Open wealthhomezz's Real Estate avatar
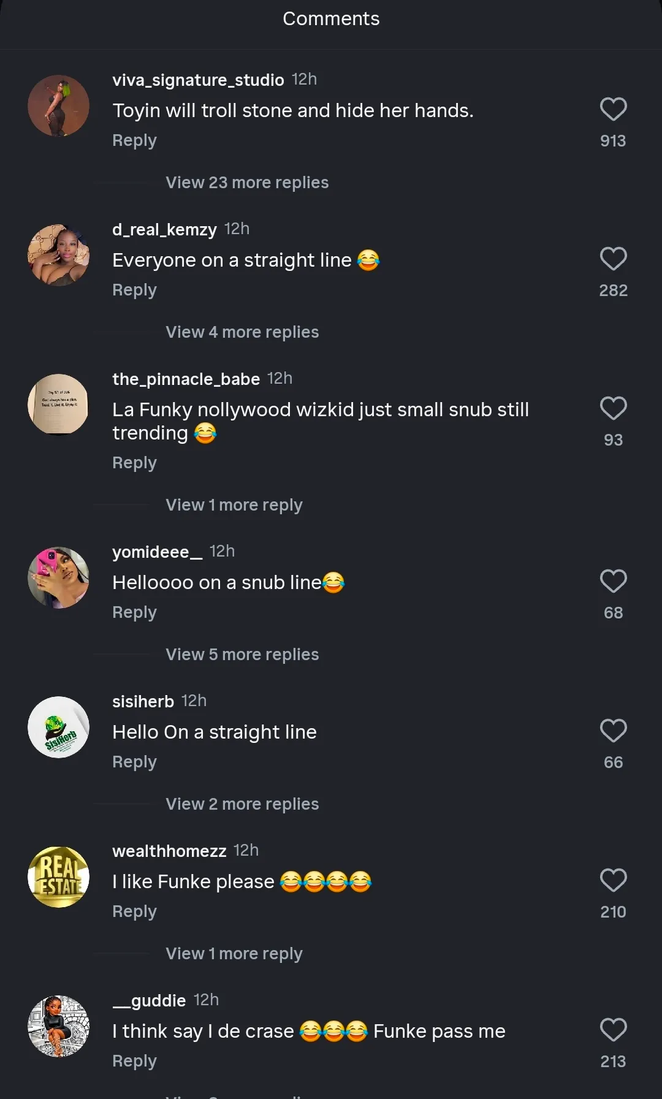Image resolution: width=662 pixels, height=1099 pixels. [58, 877]
